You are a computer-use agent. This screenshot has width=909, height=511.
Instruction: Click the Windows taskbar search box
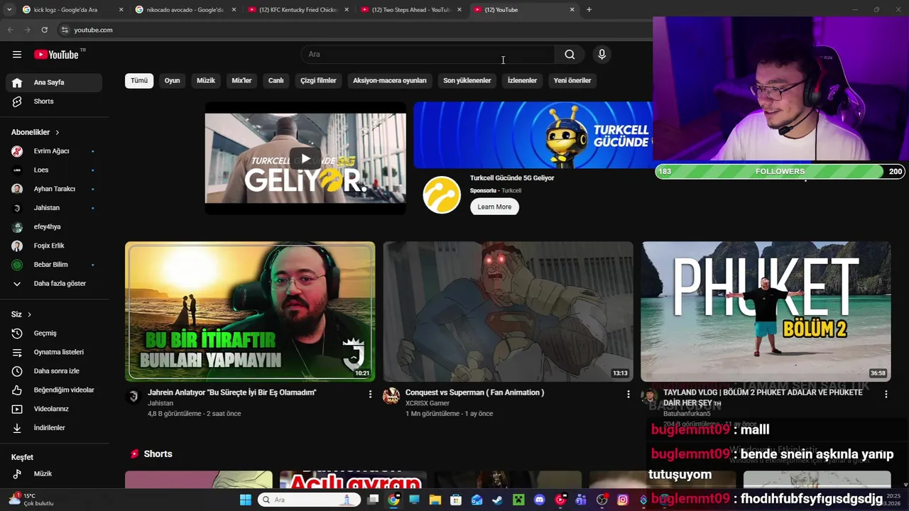[x=310, y=500]
